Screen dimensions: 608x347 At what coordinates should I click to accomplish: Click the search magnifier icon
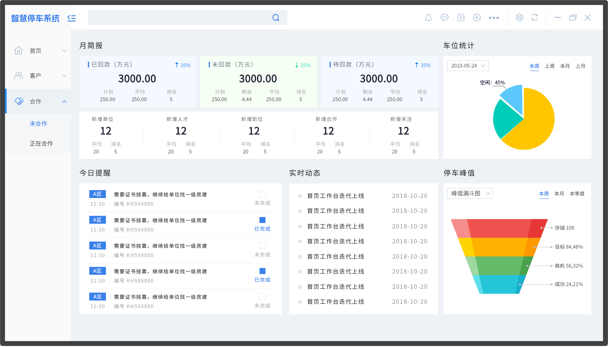(x=276, y=18)
